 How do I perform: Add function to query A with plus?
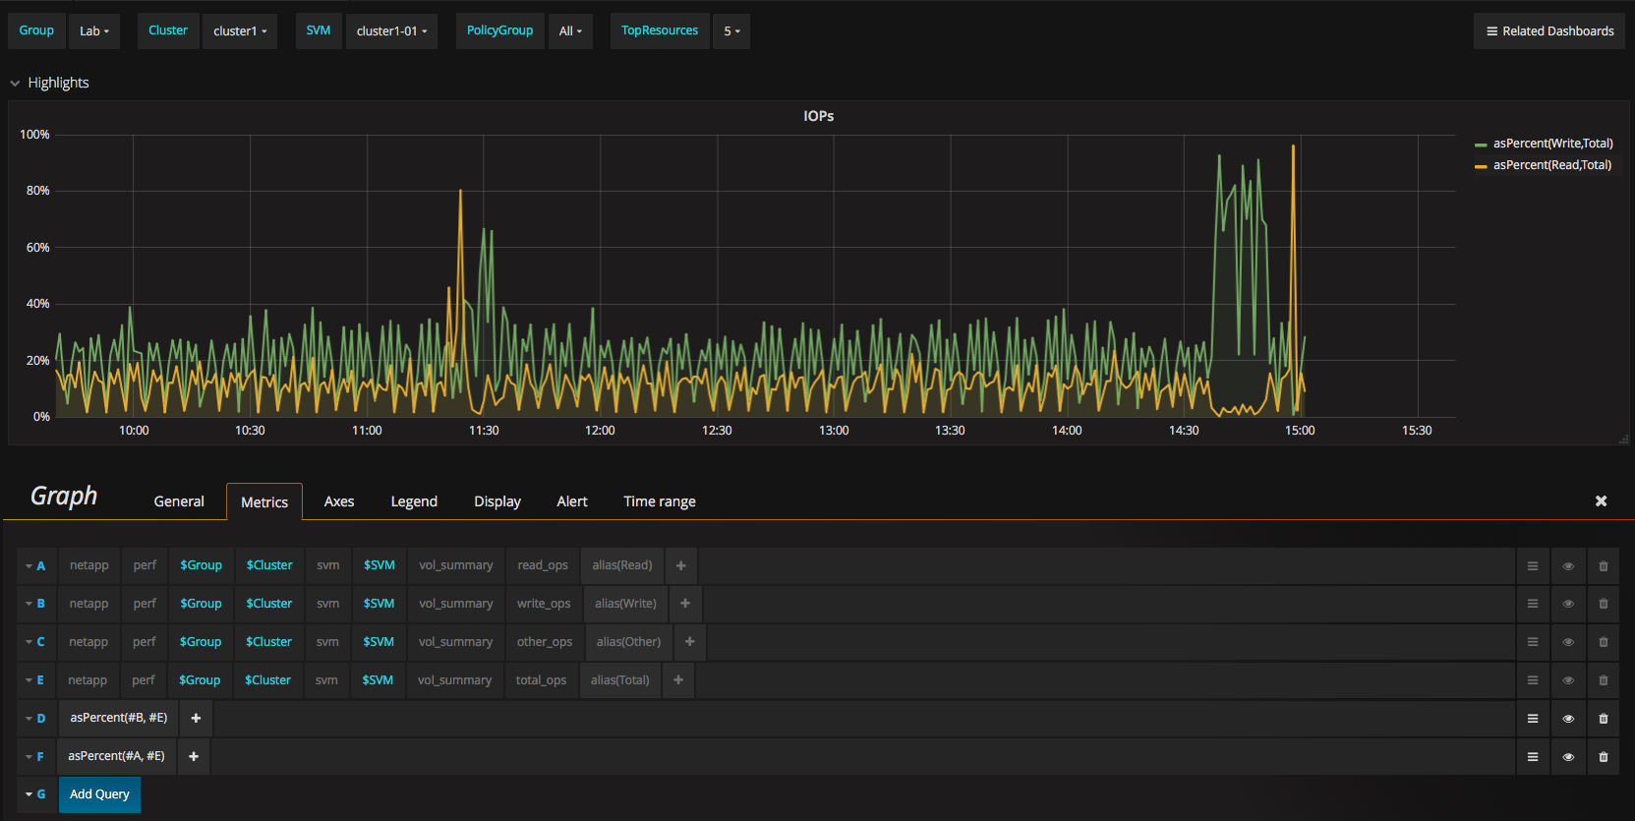point(680,565)
